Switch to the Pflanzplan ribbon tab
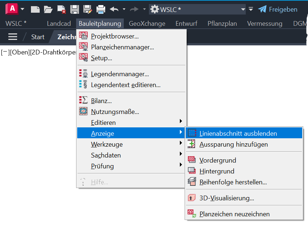Screen dimensions: 308x225 coord(222,24)
